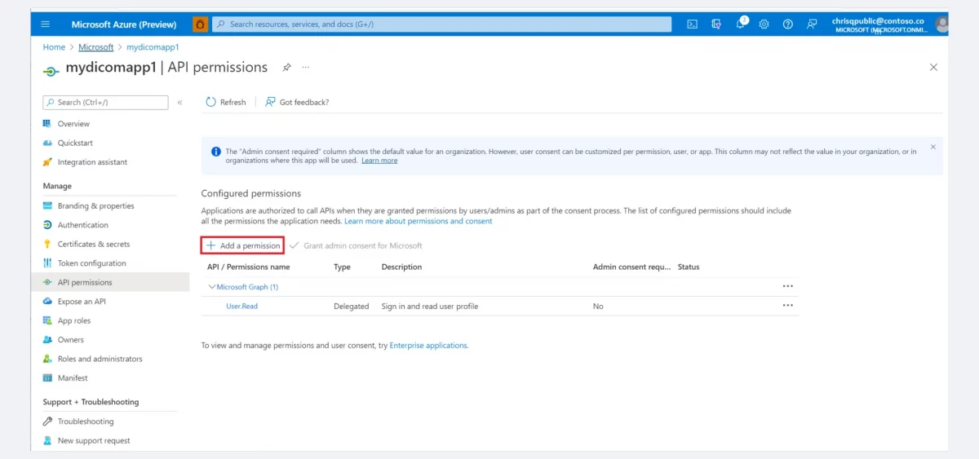
Task: Click the Admin consent required column header
Action: click(x=631, y=267)
